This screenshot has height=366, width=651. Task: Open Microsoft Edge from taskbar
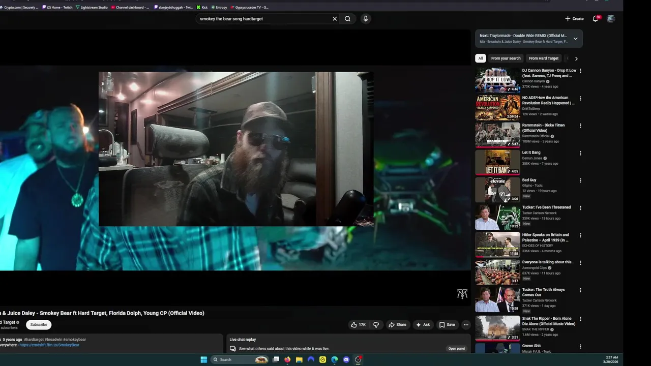coord(334,359)
